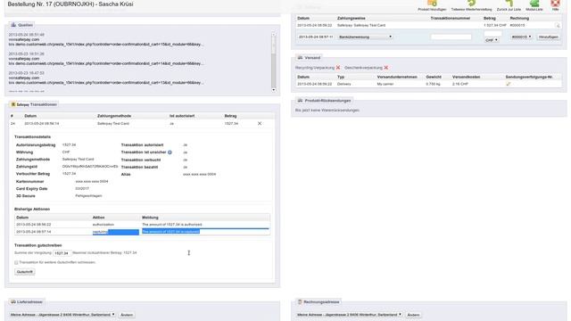Viewport: 571px width, 321px height.
Task: Click the Hinzufügen payment button
Action: click(x=549, y=37)
